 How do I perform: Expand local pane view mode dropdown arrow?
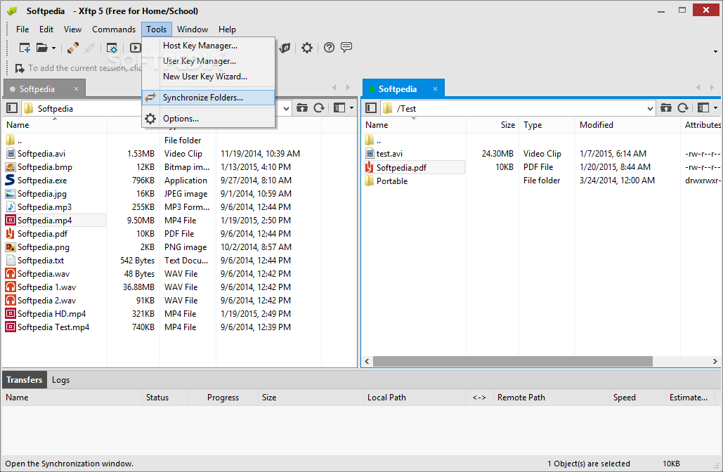tap(352, 108)
